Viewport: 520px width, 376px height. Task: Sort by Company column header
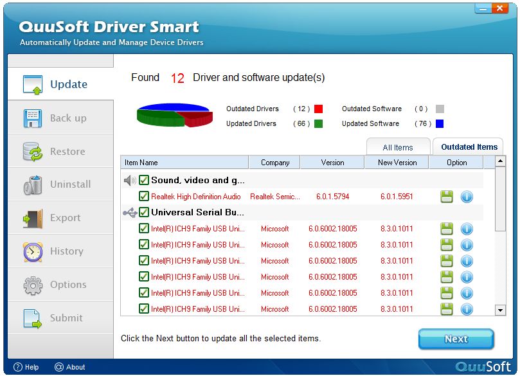274,163
